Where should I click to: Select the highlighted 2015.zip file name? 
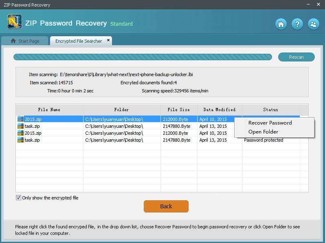(x=33, y=119)
